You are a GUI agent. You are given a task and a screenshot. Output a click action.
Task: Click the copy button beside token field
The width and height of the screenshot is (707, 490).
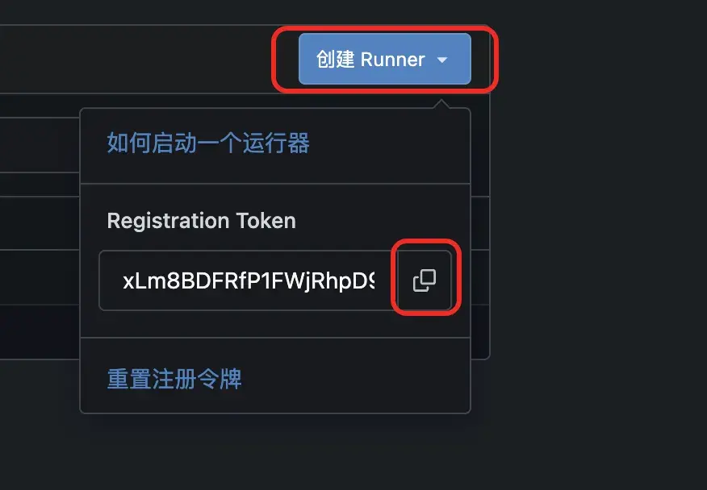(425, 280)
